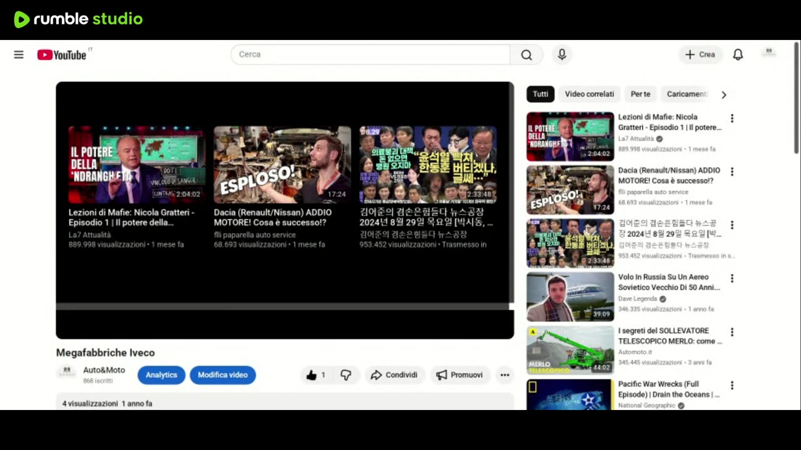Viewport: 801px width, 450px height.
Task: Open sidebar title Pacific War Wrecks
Action: 669,389
